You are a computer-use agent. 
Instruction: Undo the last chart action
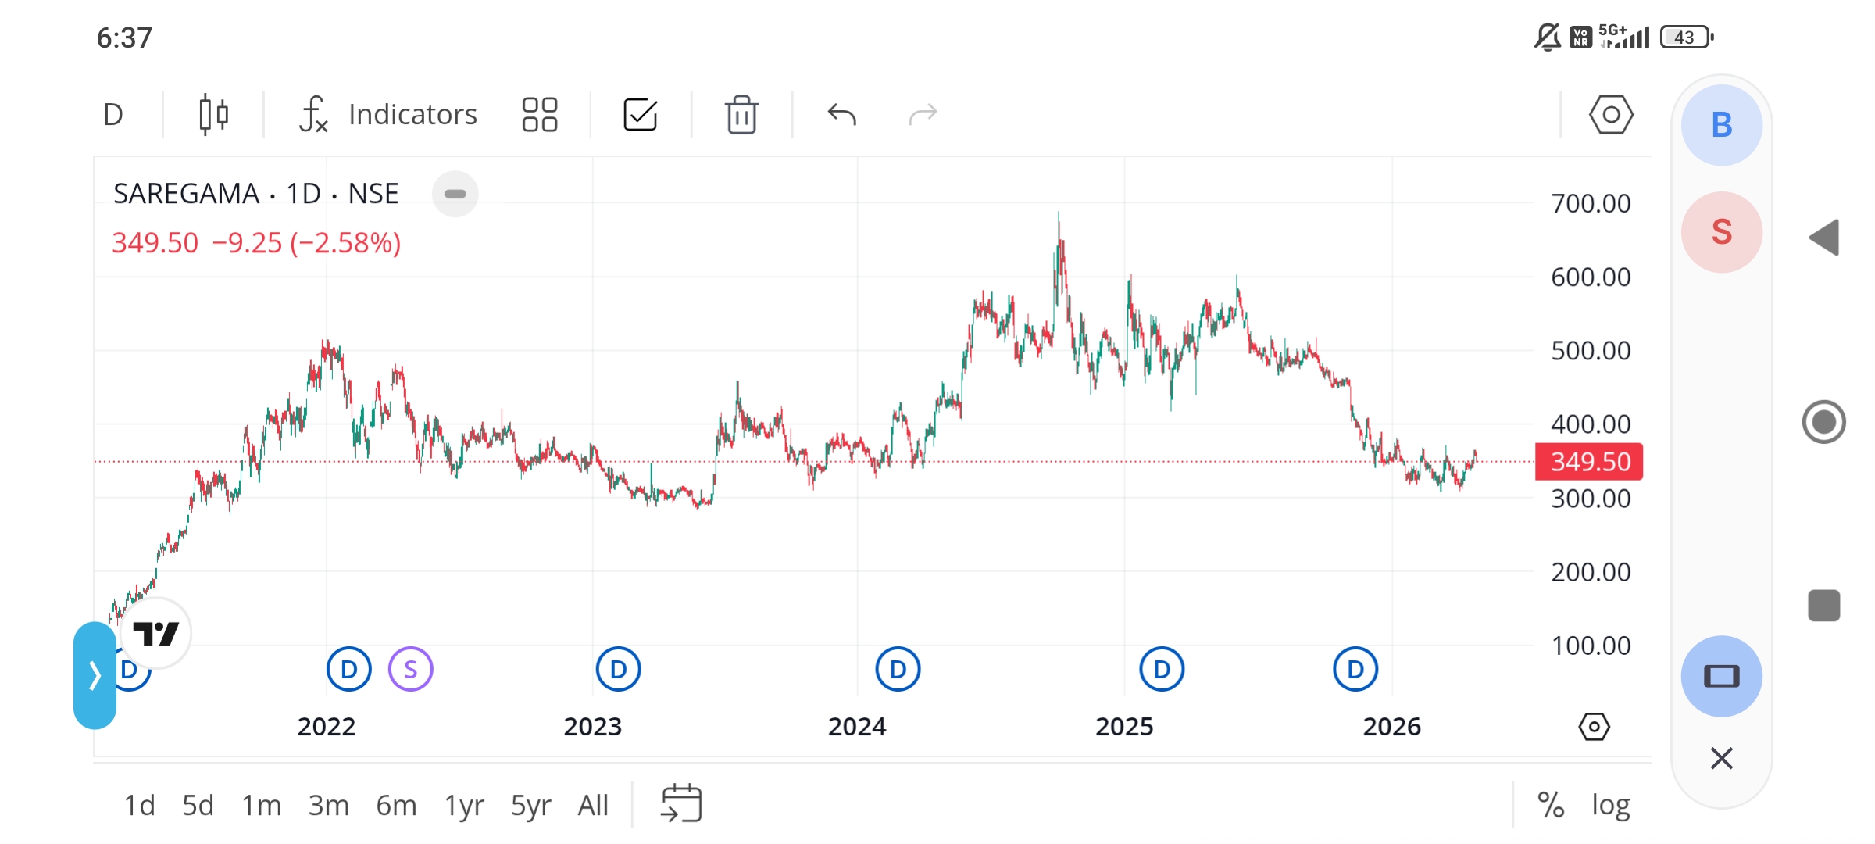coord(841,115)
